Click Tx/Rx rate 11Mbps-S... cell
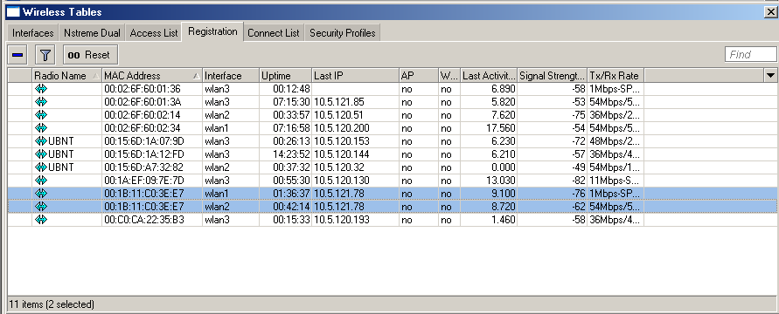 pyautogui.click(x=615, y=180)
